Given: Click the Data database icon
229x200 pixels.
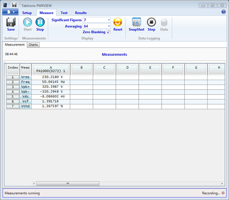Looking at the screenshot, I should [x=164, y=22].
